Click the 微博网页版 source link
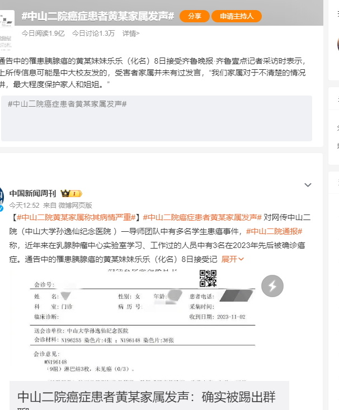The height and width of the screenshot is (410, 339). (75, 206)
